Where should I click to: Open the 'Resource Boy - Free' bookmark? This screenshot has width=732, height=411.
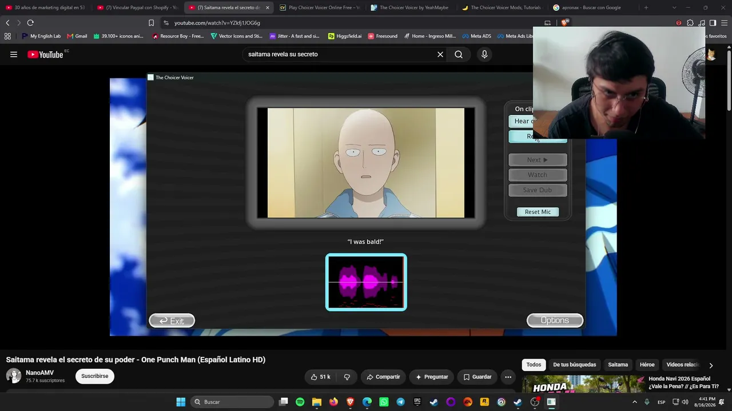(178, 36)
